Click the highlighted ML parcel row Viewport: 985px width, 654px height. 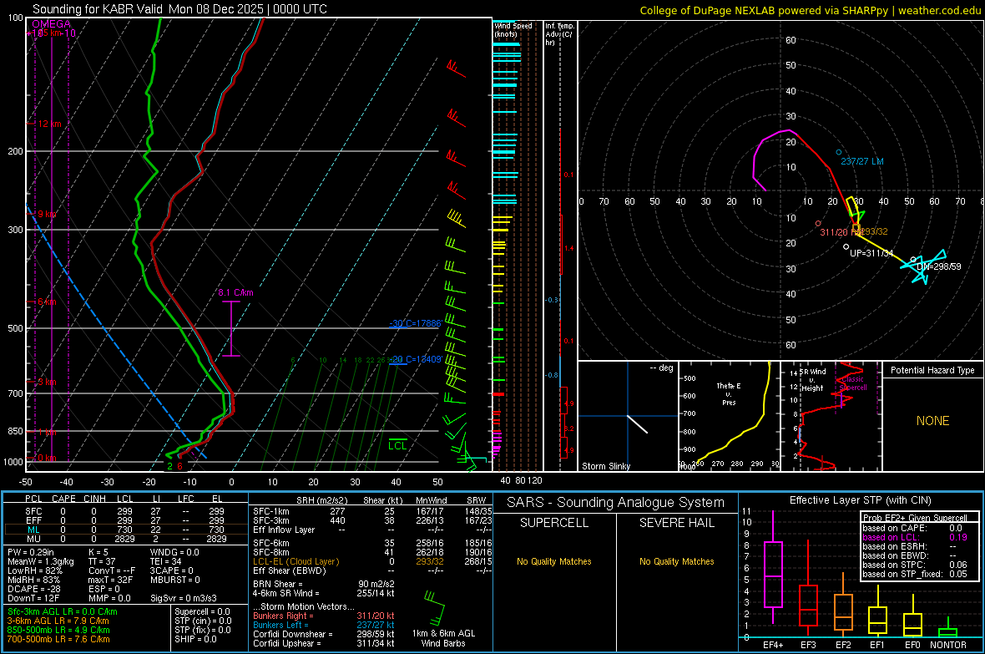coord(124,530)
